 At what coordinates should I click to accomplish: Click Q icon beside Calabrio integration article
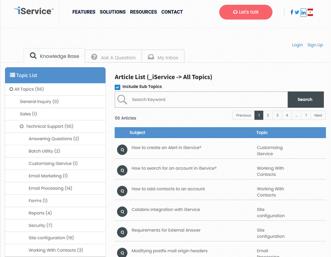(x=122, y=212)
